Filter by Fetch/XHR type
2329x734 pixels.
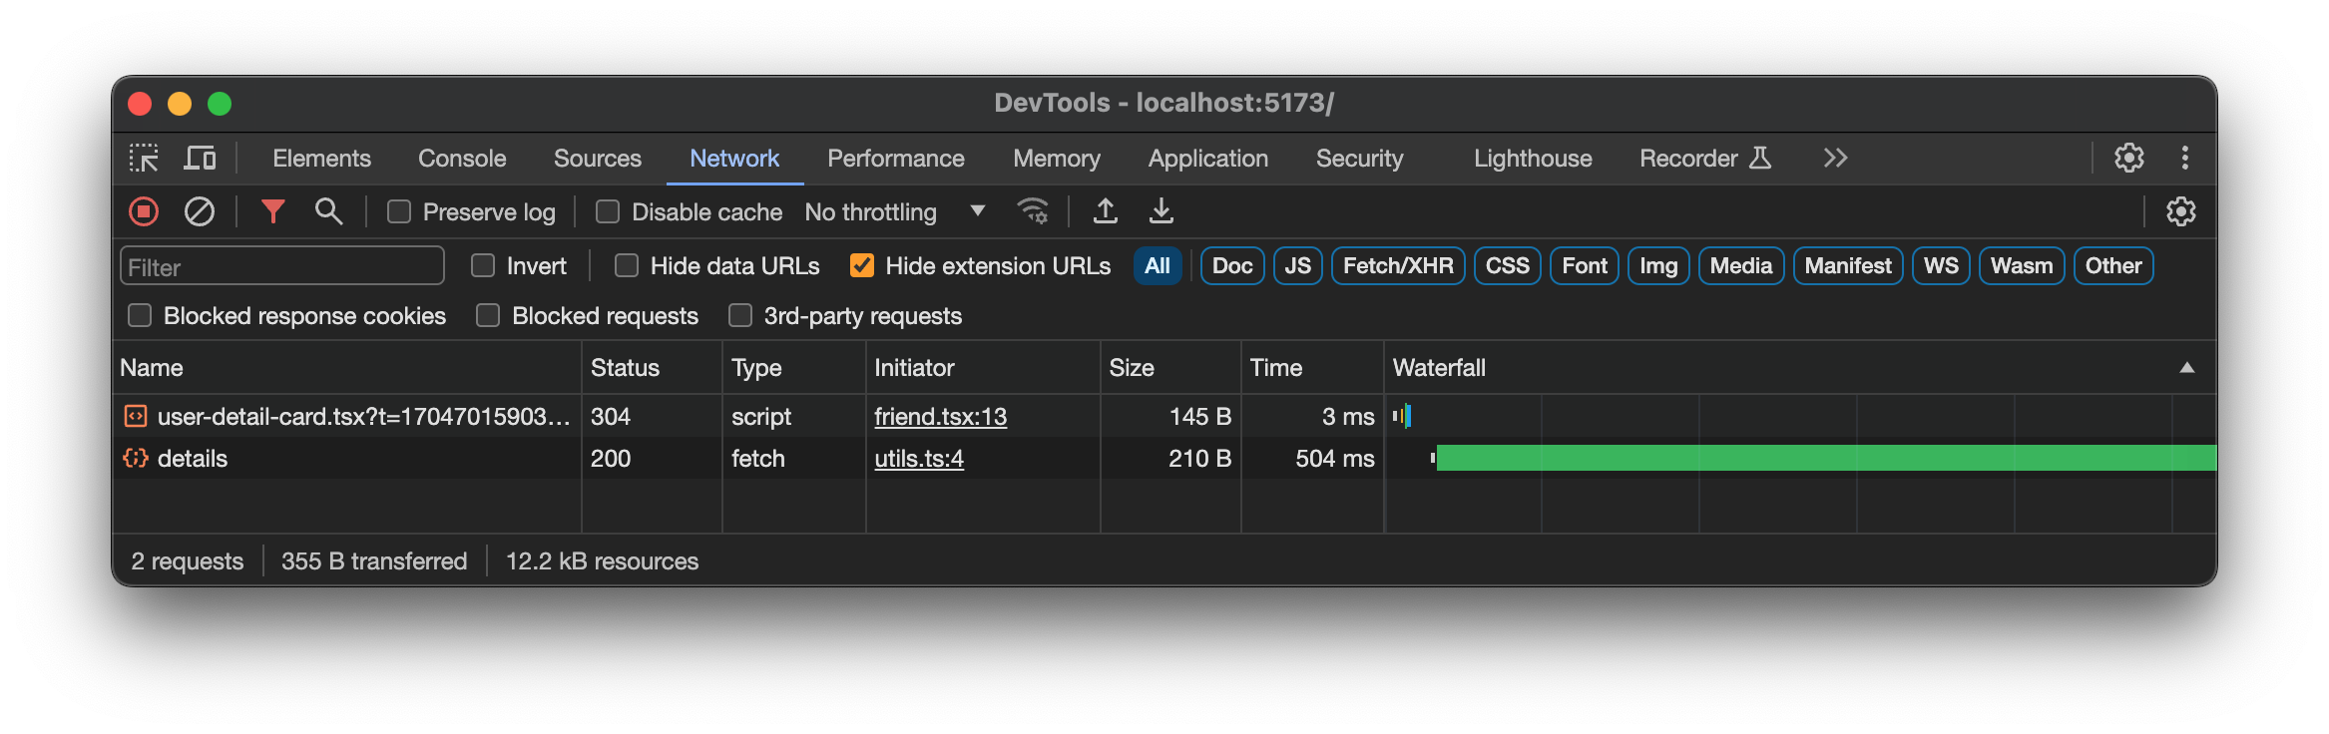[1398, 266]
